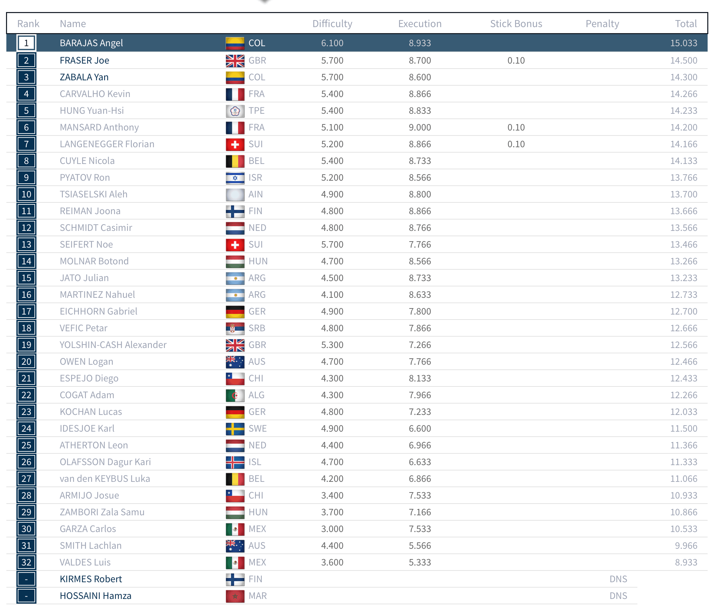Image resolution: width=721 pixels, height=613 pixels.
Task: Click the Algeria flag next to COGAT Adam
Action: 235,395
